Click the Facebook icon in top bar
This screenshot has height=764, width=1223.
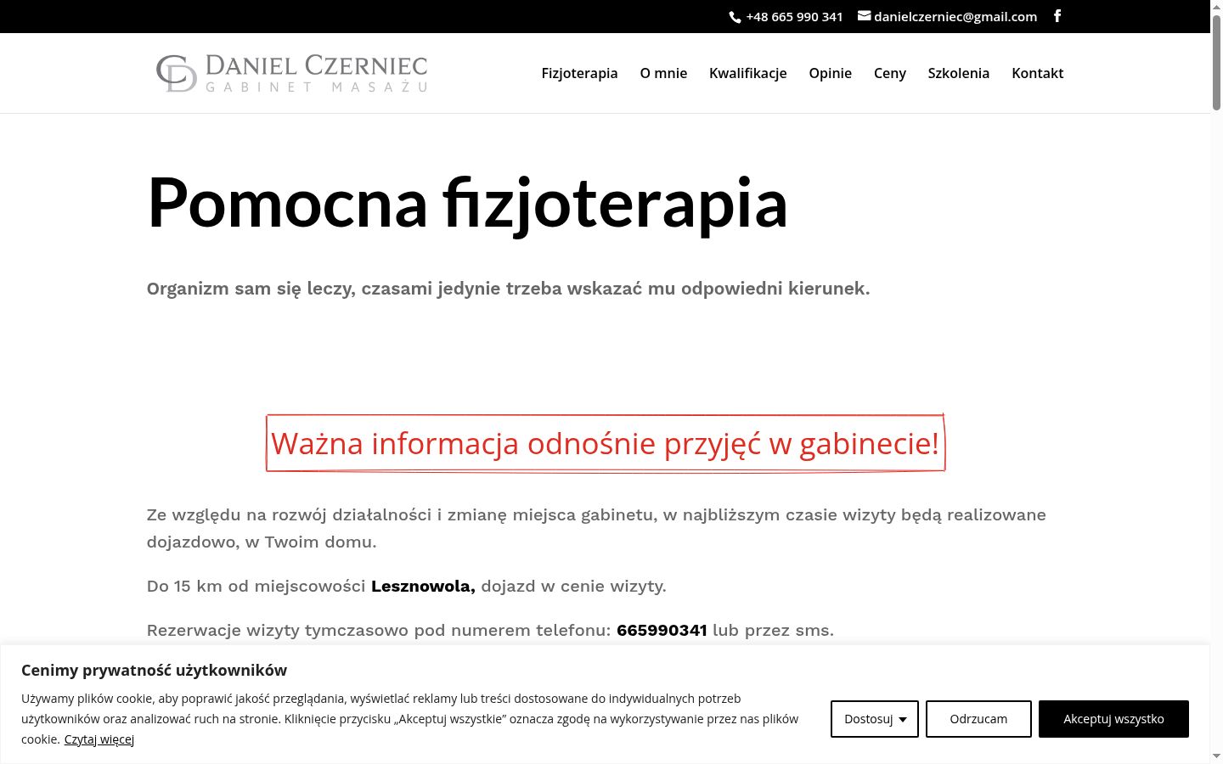click(1057, 16)
